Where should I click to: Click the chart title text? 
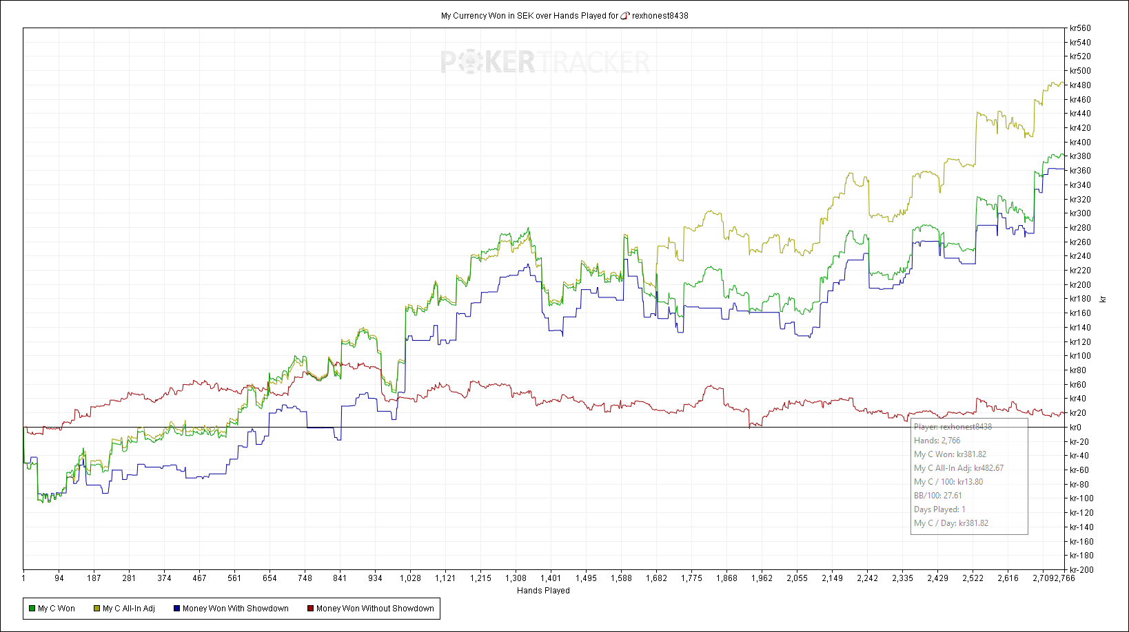pyautogui.click(x=564, y=16)
